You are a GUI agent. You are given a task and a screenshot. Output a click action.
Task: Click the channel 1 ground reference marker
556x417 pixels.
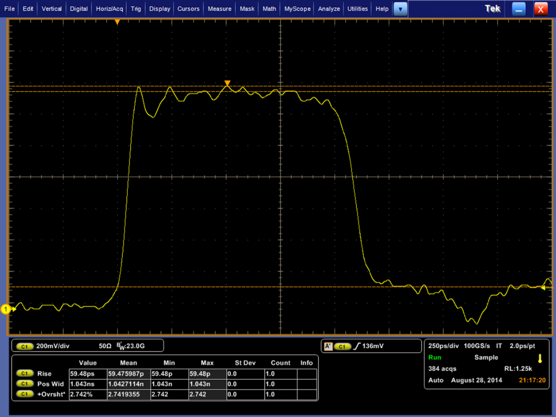pyautogui.click(x=6, y=309)
